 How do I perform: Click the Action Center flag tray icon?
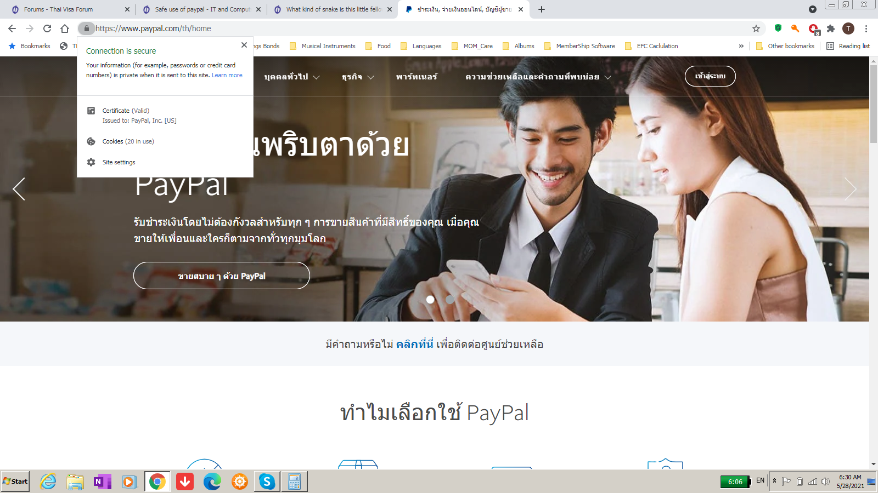tap(786, 481)
